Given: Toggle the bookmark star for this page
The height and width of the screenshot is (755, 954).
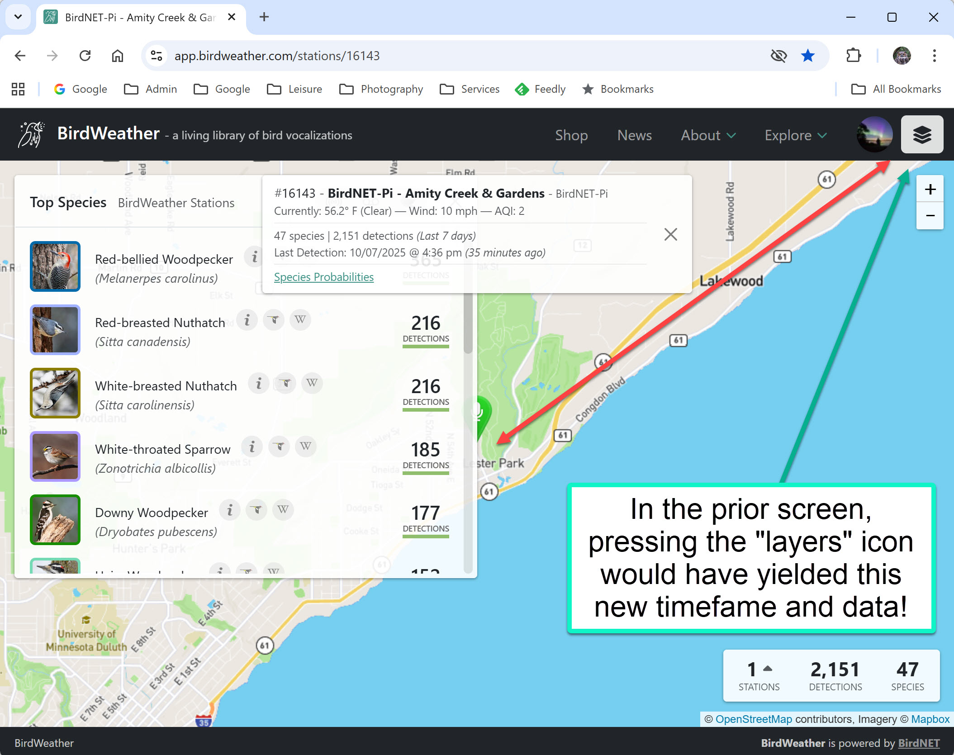Looking at the screenshot, I should [807, 56].
